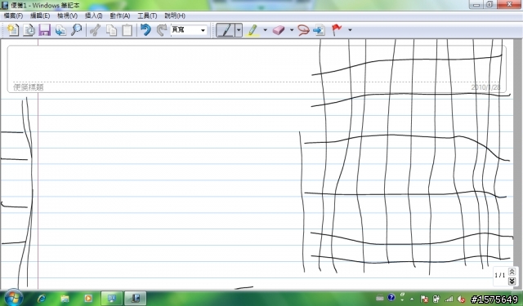The image size is (523, 306).
Task: Open the Find magnifying glass tool
Action: click(76, 30)
